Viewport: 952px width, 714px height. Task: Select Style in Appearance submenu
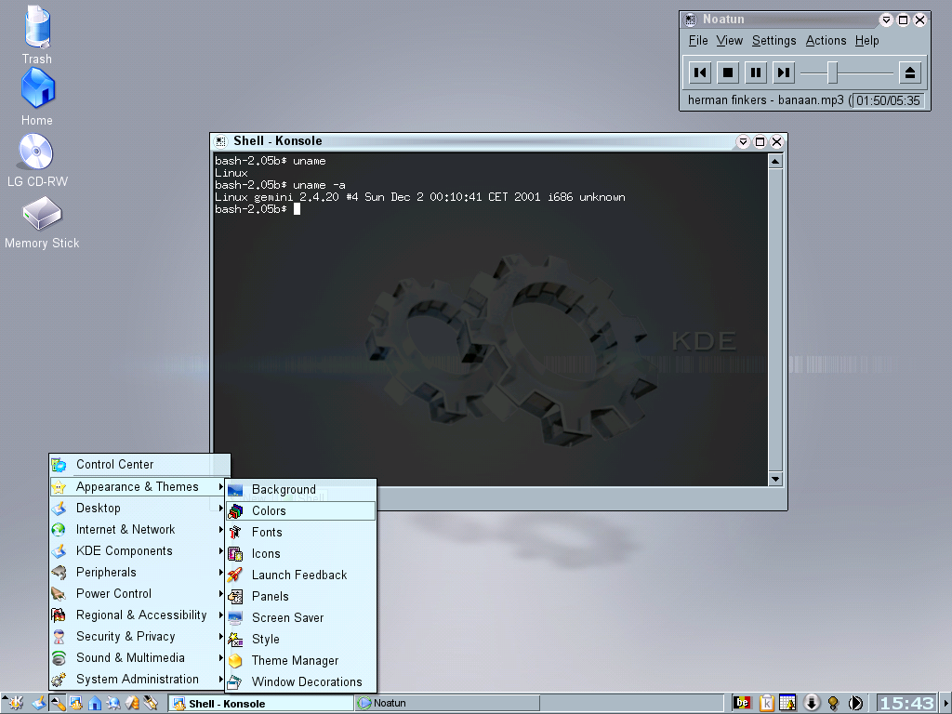tap(300, 640)
